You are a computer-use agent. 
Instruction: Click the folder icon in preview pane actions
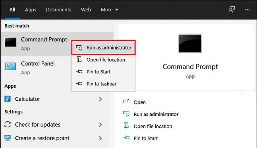tap(126, 125)
